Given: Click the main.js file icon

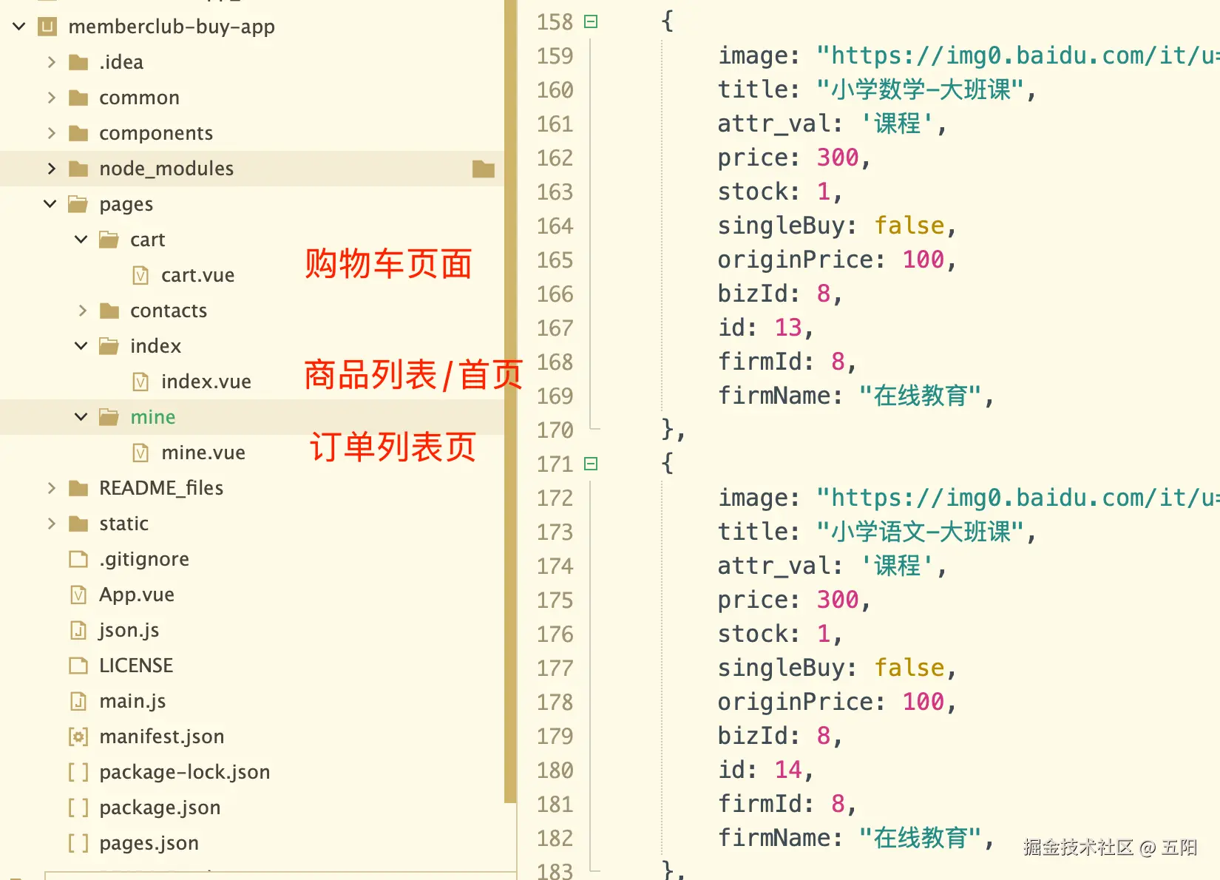Looking at the screenshot, I should tap(78, 701).
